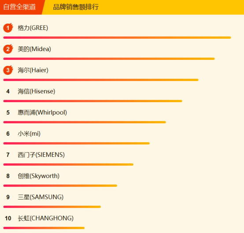Select the 海尔(Haier) brand entry
244x233 pixels.
tap(33, 70)
